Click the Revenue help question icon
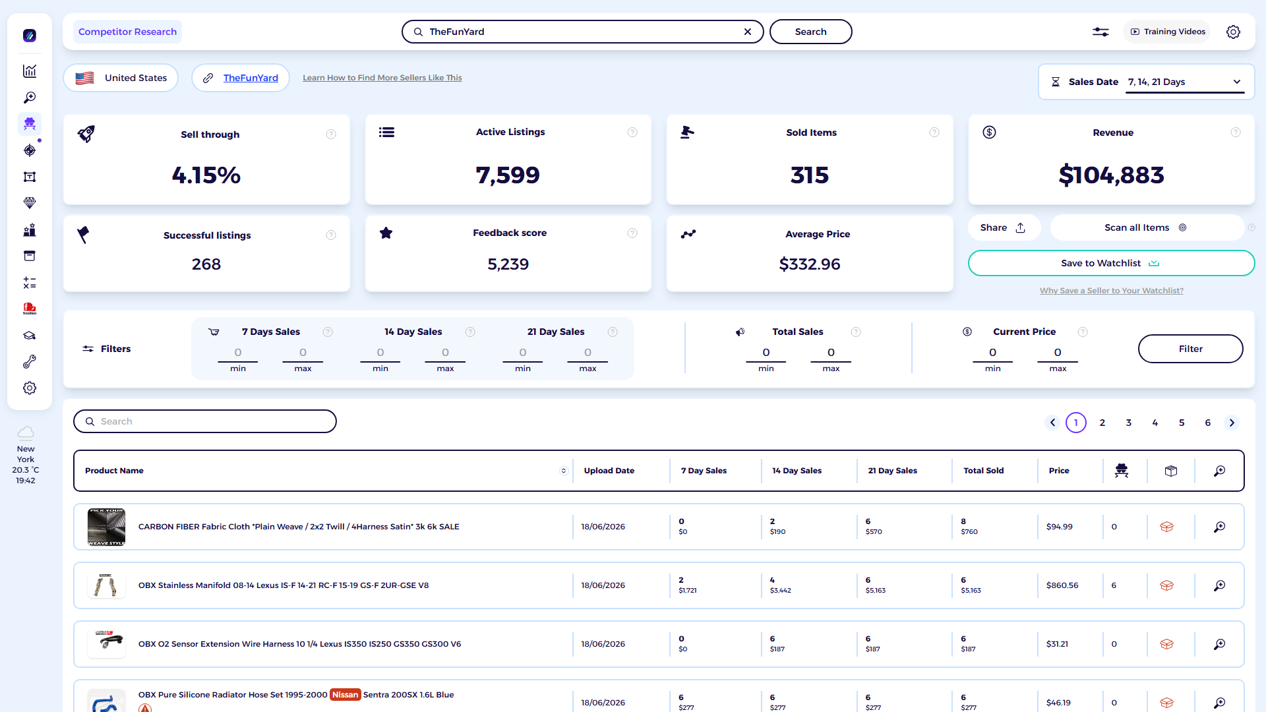Viewport: 1266px width, 712px height. [x=1236, y=133]
